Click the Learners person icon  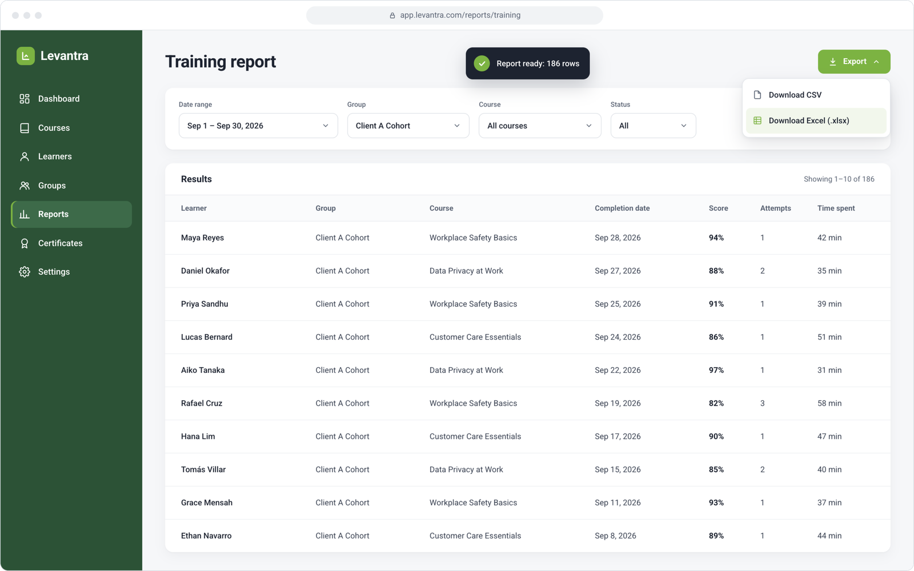pyautogui.click(x=25, y=156)
